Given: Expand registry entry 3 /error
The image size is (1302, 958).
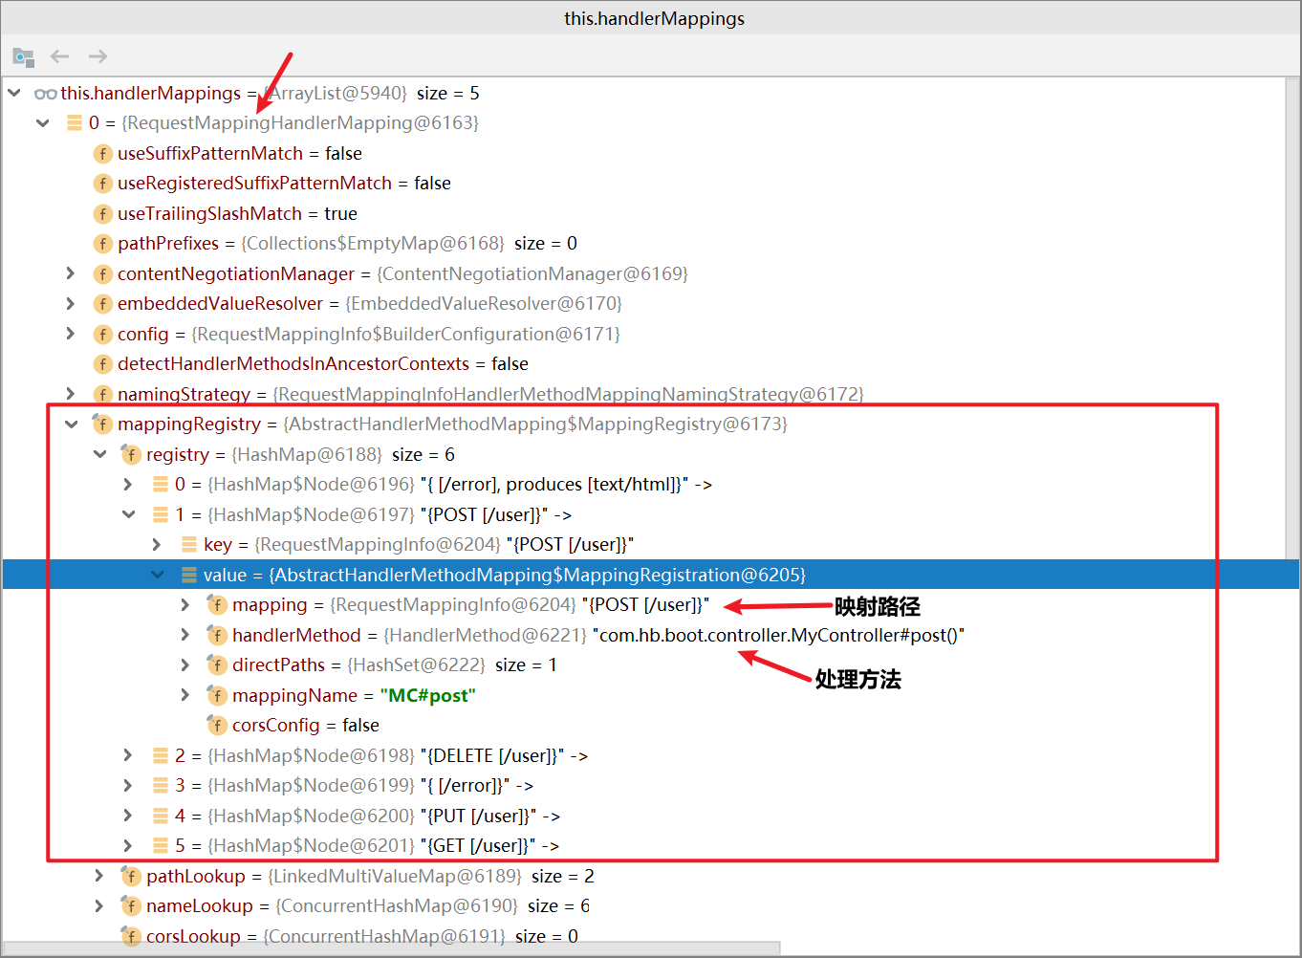Looking at the screenshot, I should point(128,785).
